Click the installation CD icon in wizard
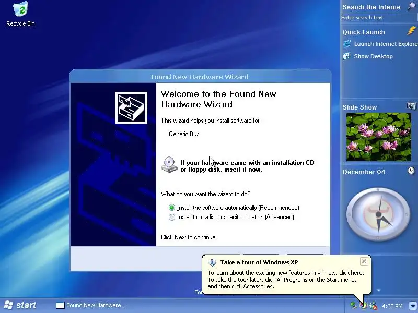 coord(169,165)
